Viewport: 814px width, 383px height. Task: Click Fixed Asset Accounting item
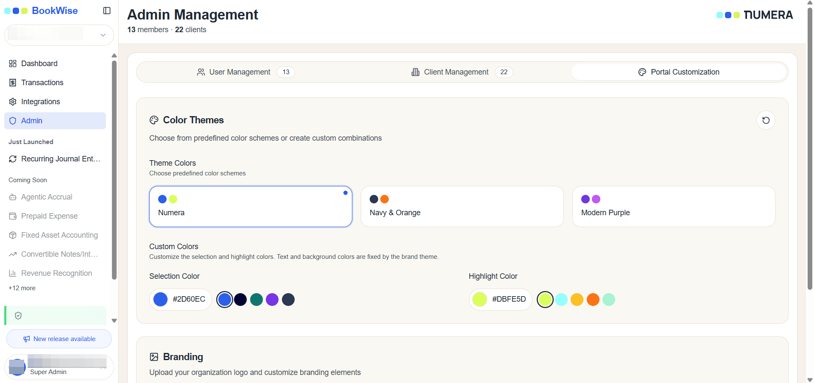55,235
